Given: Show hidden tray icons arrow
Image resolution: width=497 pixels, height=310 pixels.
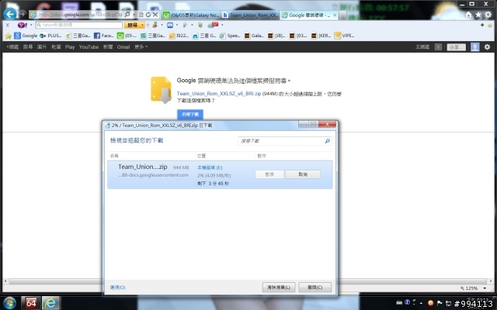Looking at the screenshot, I should click(421, 304).
